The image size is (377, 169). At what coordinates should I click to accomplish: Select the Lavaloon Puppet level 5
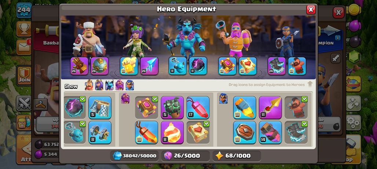tap(172, 108)
